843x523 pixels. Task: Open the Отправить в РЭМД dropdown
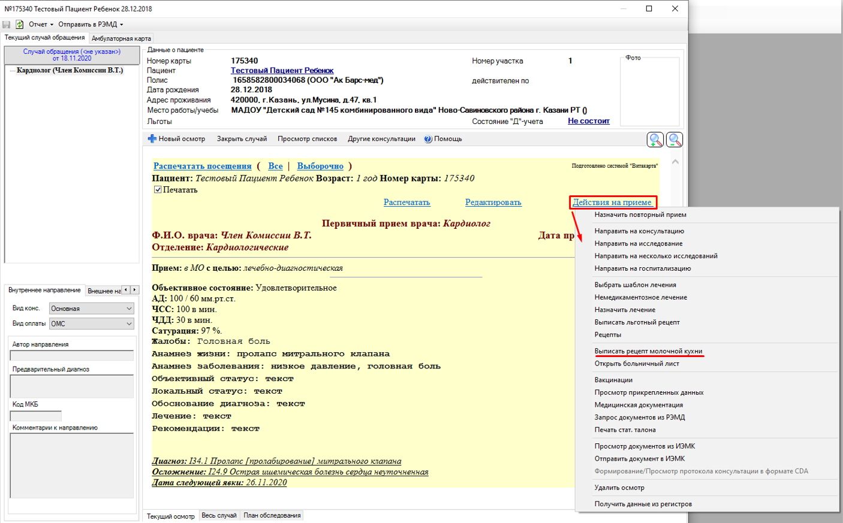click(91, 25)
